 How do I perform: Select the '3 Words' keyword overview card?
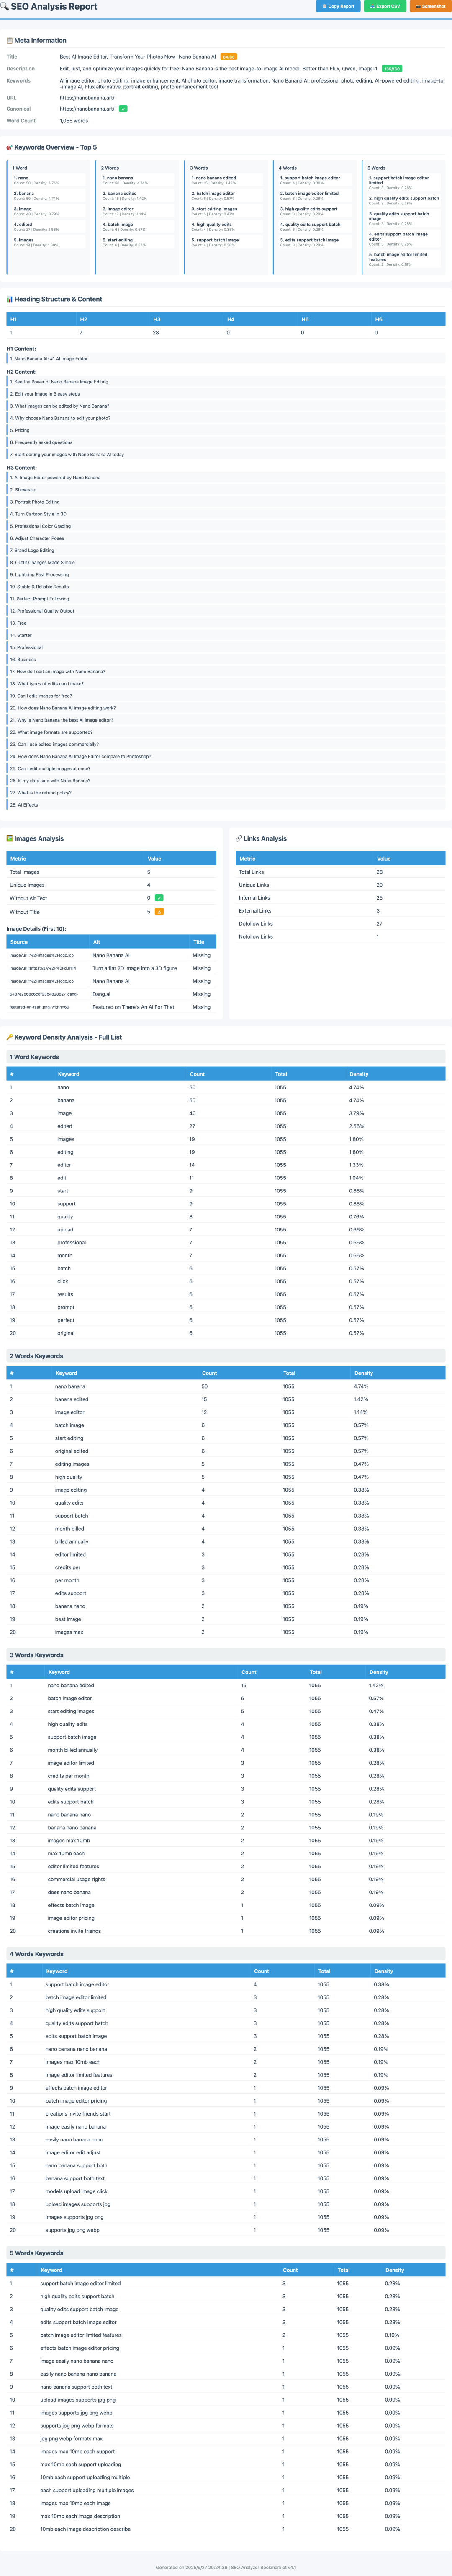[x=226, y=216]
